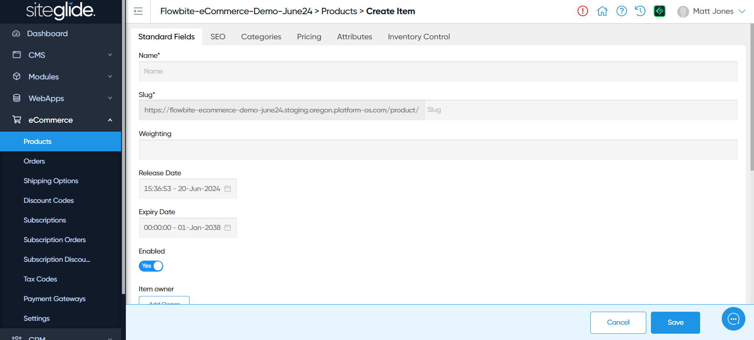This screenshot has width=754, height=340.
Task: Click the Cancel button
Action: tap(618, 322)
